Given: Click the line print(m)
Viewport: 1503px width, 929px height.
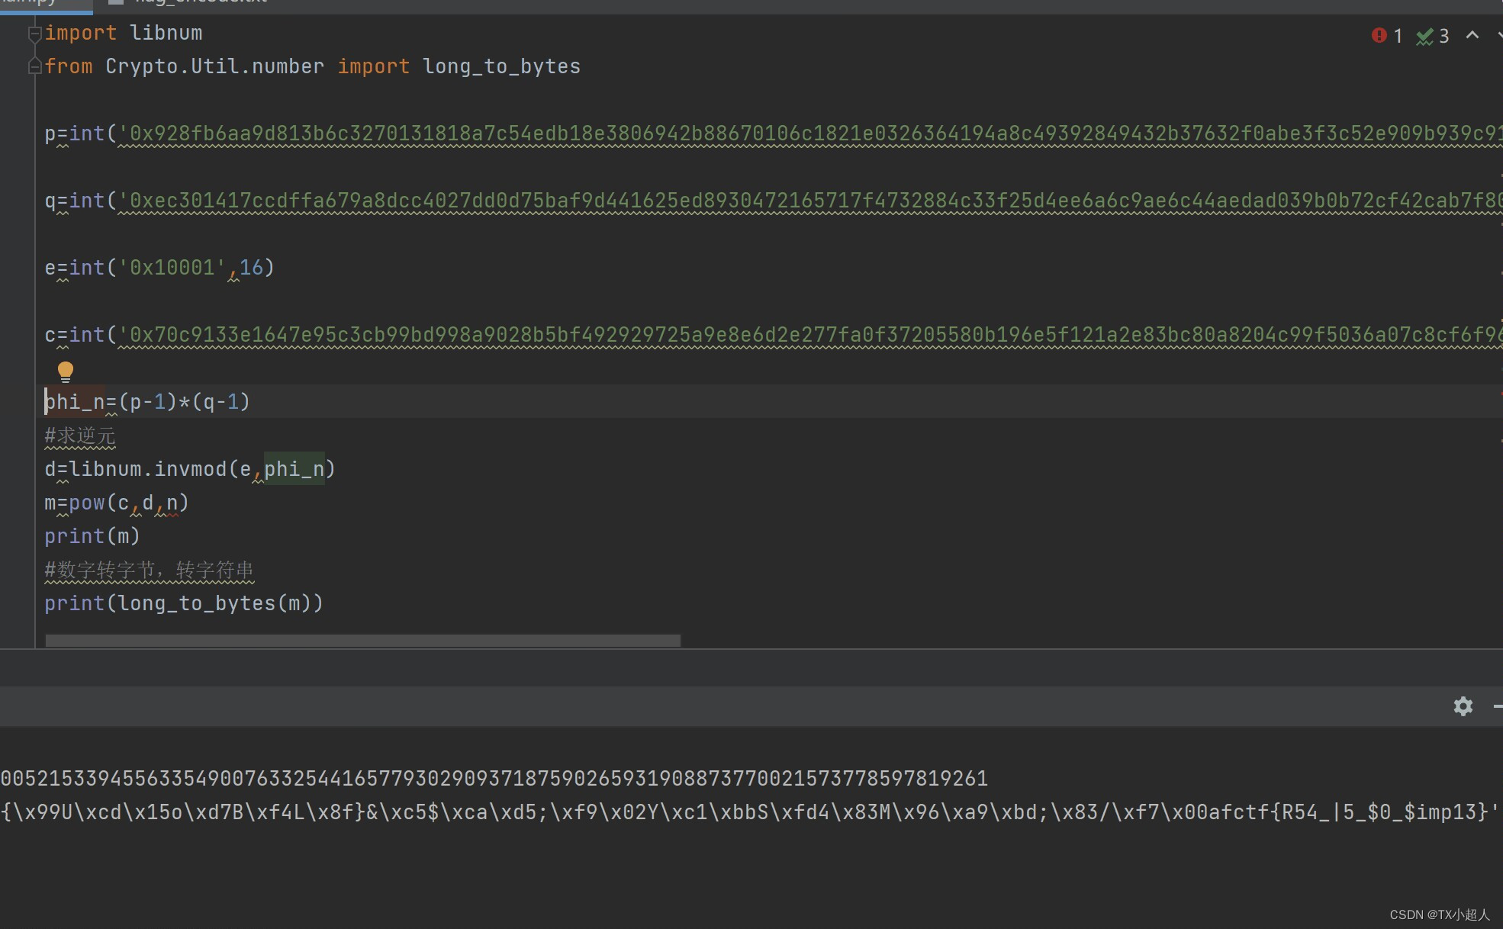Looking at the screenshot, I should 92,536.
